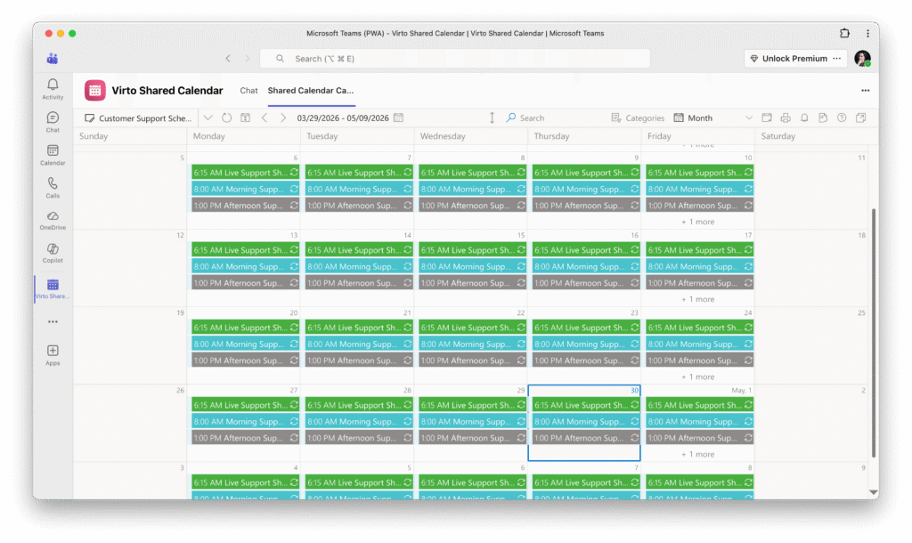This screenshot has height=543, width=912.
Task: Click the scroll-down arrow at the calendar's bottom right
Action: (x=873, y=492)
